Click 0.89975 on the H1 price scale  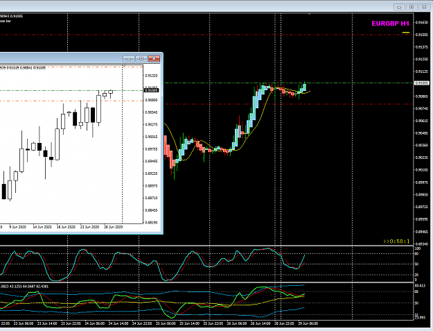[x=422, y=183]
